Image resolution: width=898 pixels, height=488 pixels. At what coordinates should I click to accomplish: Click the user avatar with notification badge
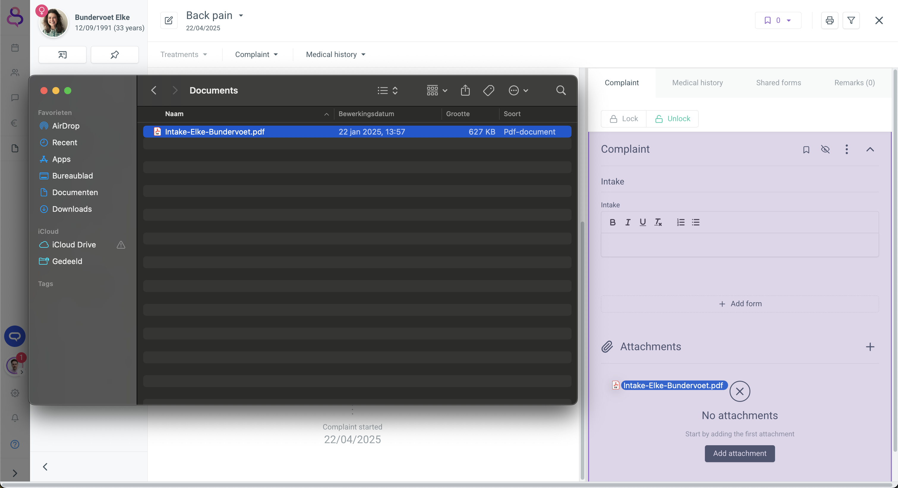click(15, 366)
